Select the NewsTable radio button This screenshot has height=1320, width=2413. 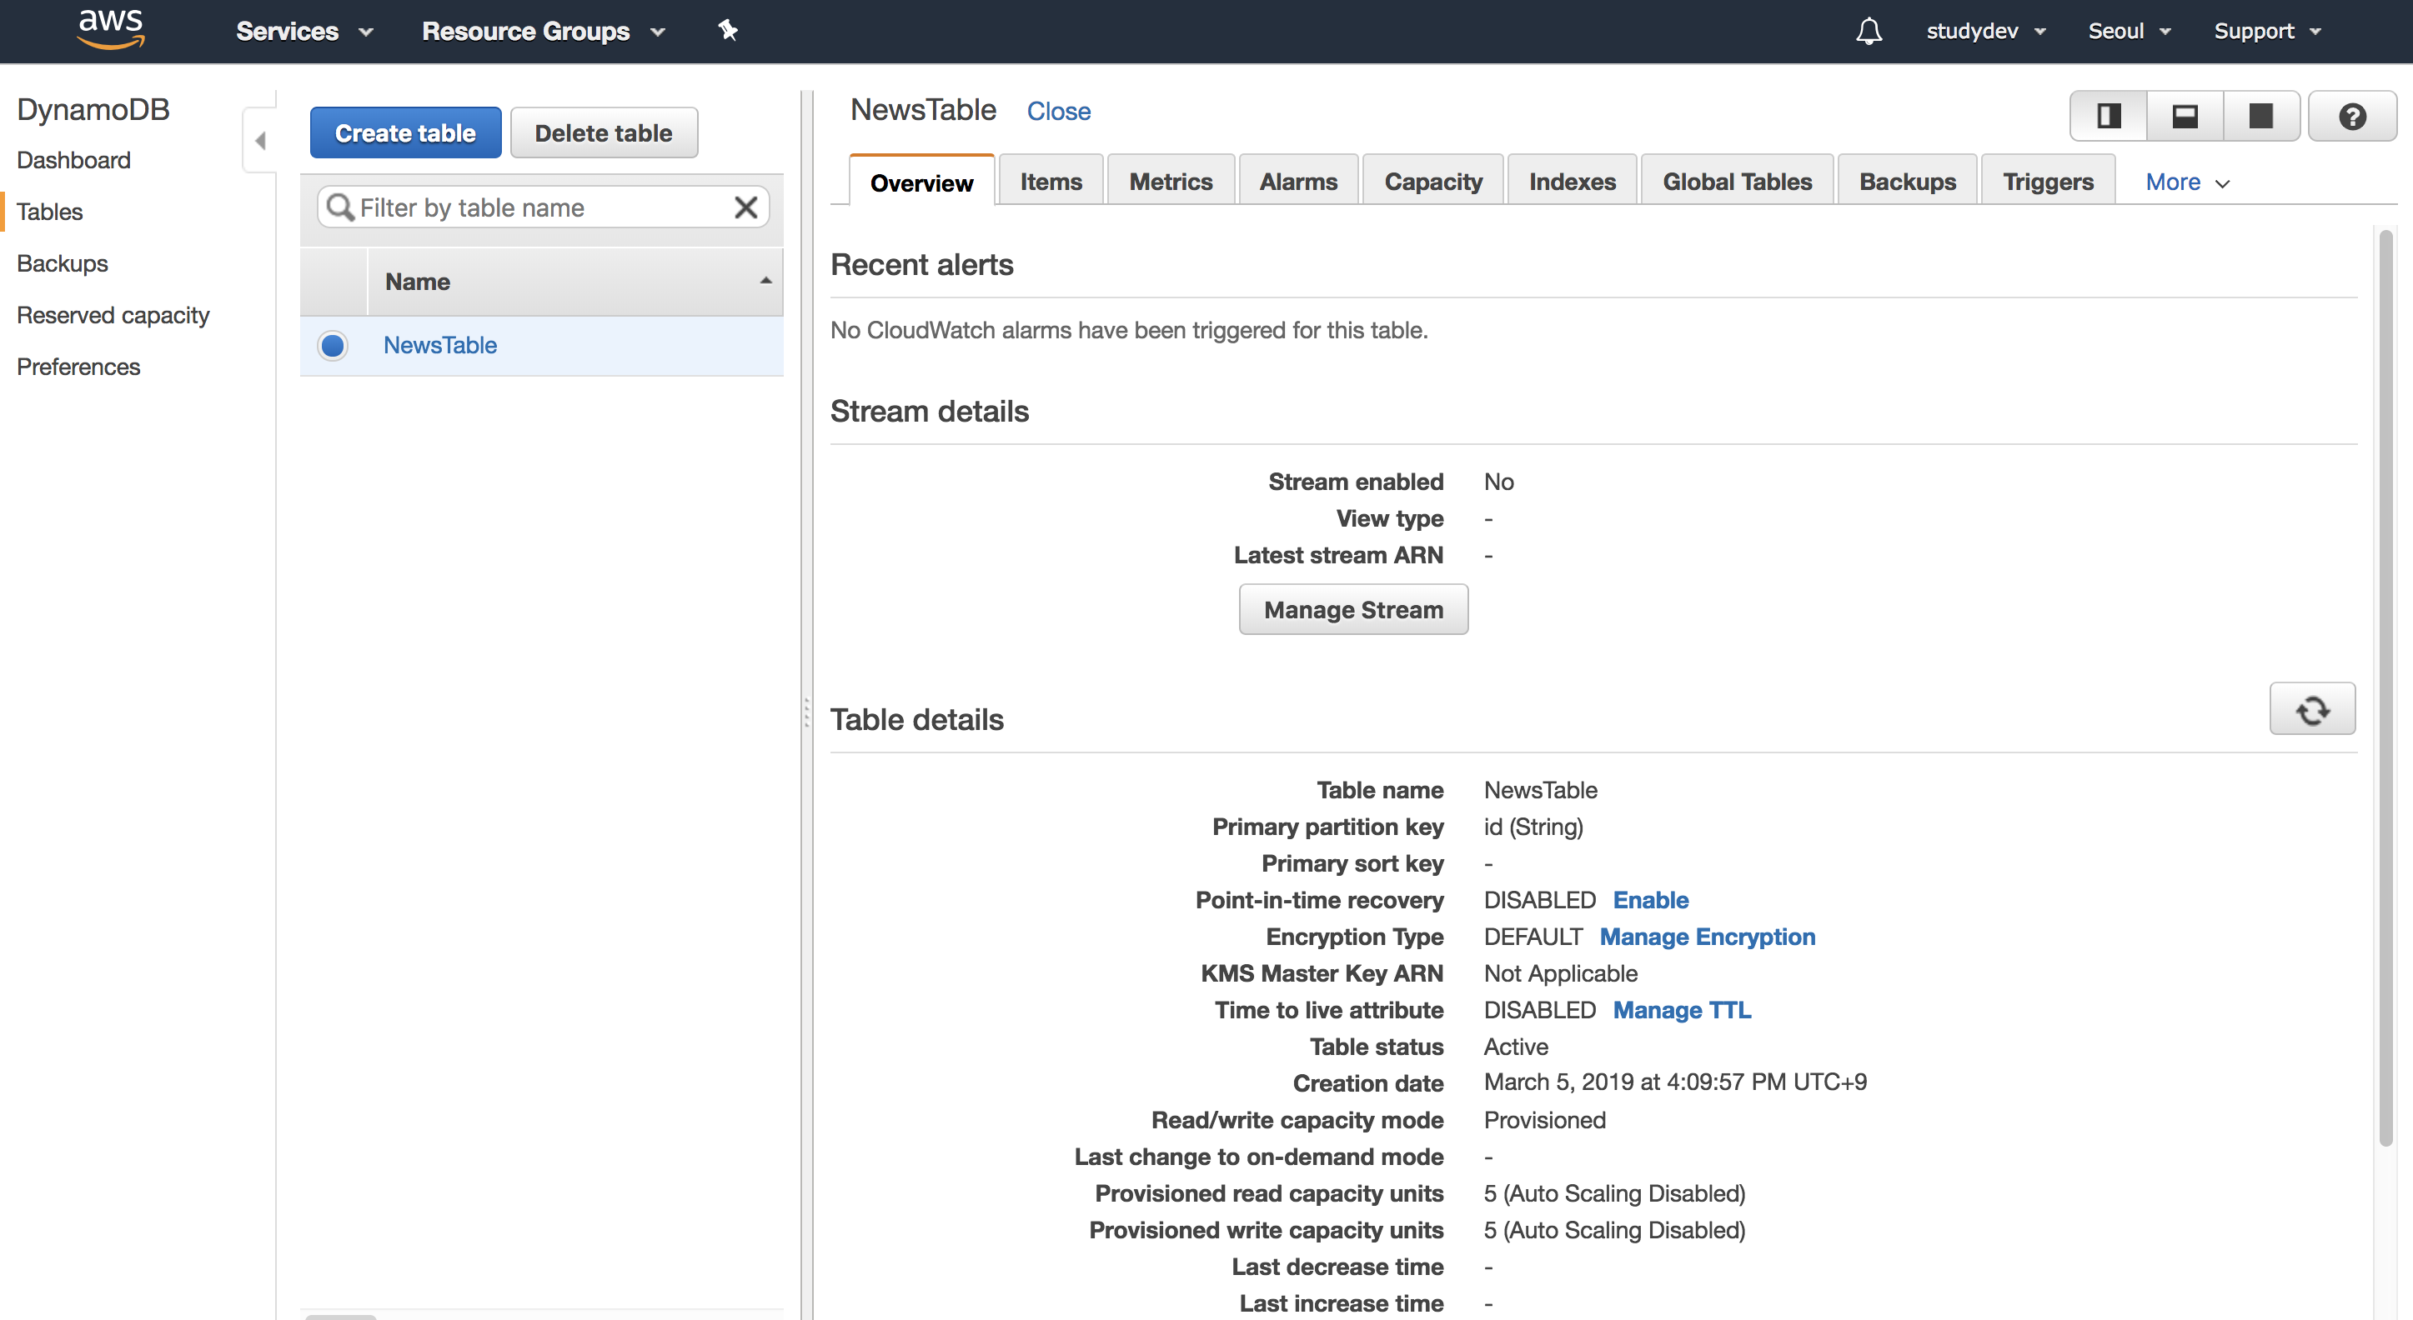[333, 346]
